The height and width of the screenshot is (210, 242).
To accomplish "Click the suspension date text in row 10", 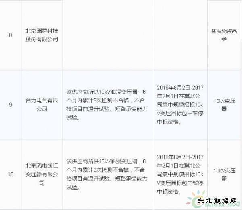I will (x=180, y=173).
